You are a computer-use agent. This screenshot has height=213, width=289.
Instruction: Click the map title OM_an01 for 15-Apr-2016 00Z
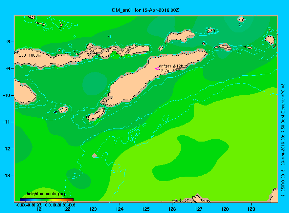[x=145, y=10]
